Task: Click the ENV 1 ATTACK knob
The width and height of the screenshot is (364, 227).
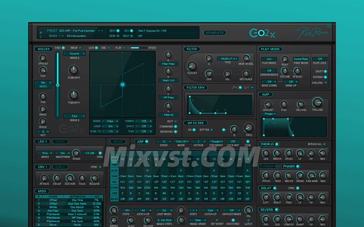Action: [44, 178]
